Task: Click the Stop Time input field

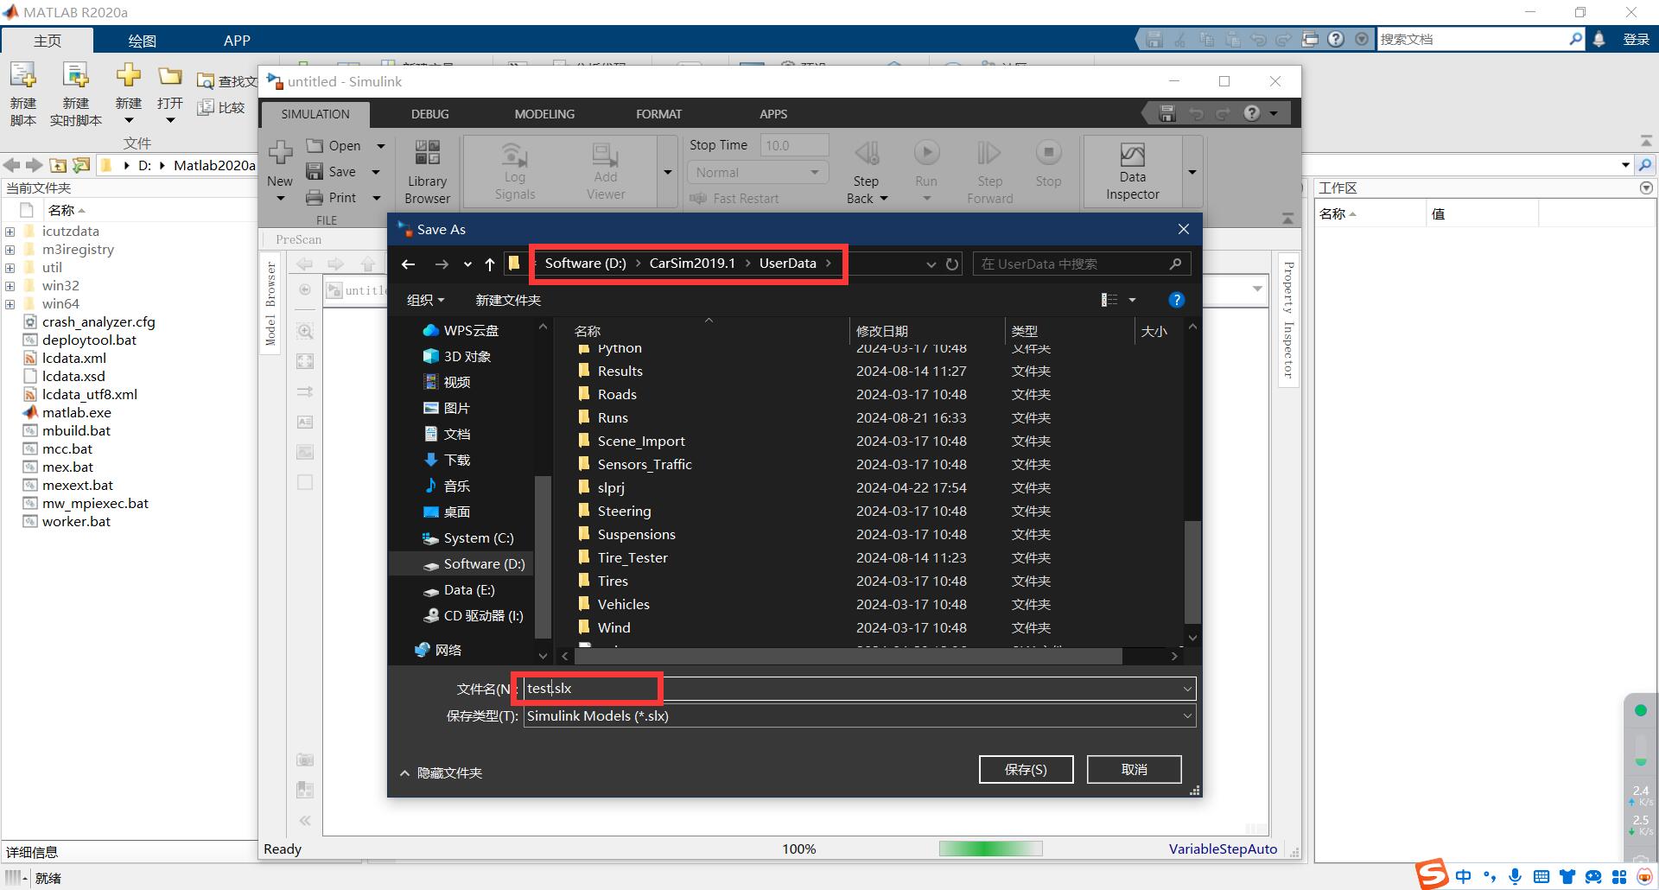Action: (794, 145)
